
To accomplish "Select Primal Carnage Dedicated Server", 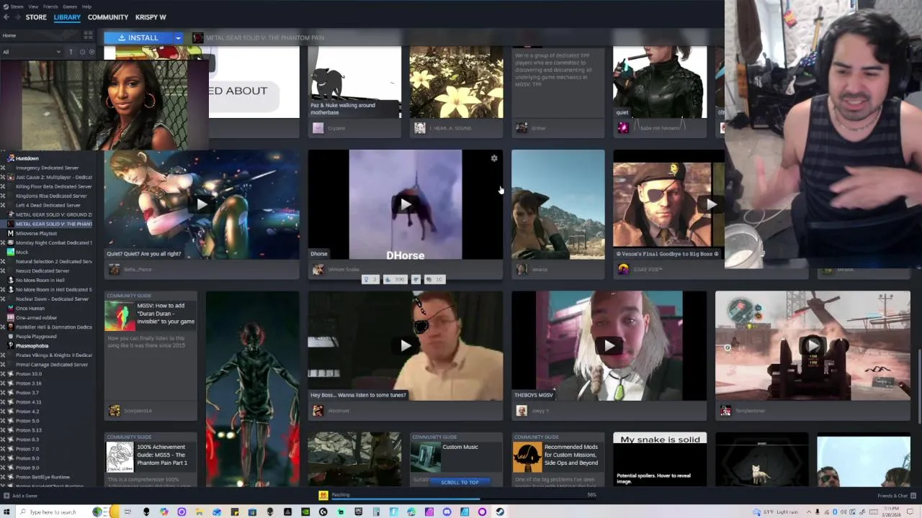I will click(52, 364).
